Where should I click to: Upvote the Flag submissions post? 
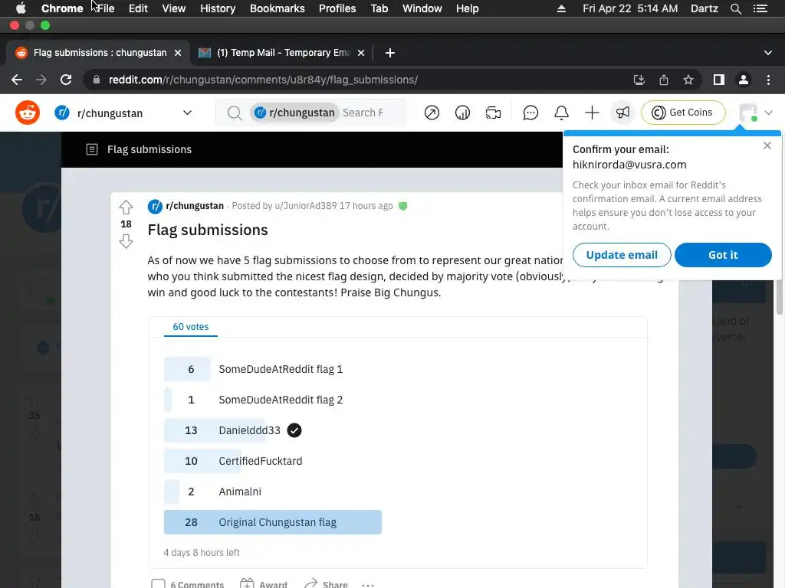126,207
